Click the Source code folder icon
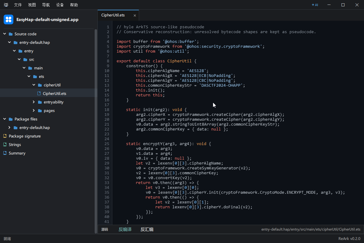364x243 pixels. (x=11, y=34)
